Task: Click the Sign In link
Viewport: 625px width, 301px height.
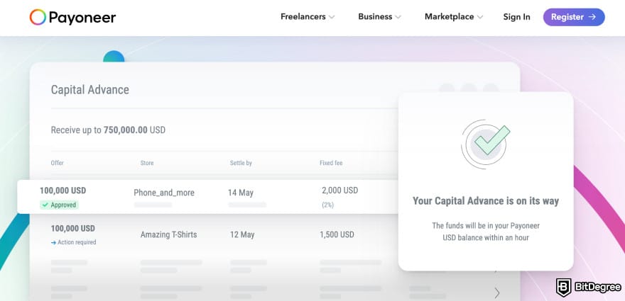Action: point(516,17)
